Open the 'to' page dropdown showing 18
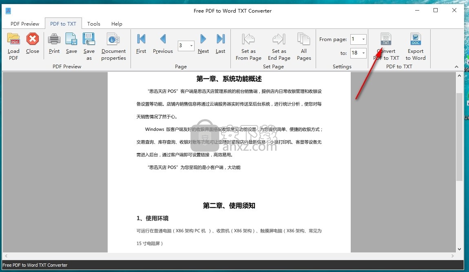The height and width of the screenshot is (272, 469). point(363,53)
